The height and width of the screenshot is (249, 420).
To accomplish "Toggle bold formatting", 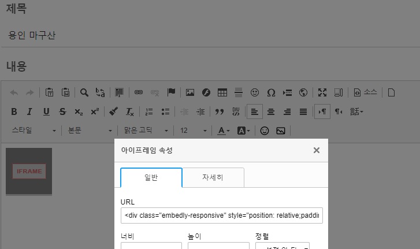I will coord(14,112).
